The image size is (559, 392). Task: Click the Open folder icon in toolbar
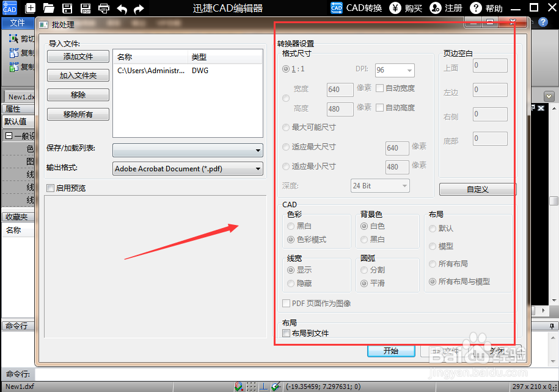(48, 9)
